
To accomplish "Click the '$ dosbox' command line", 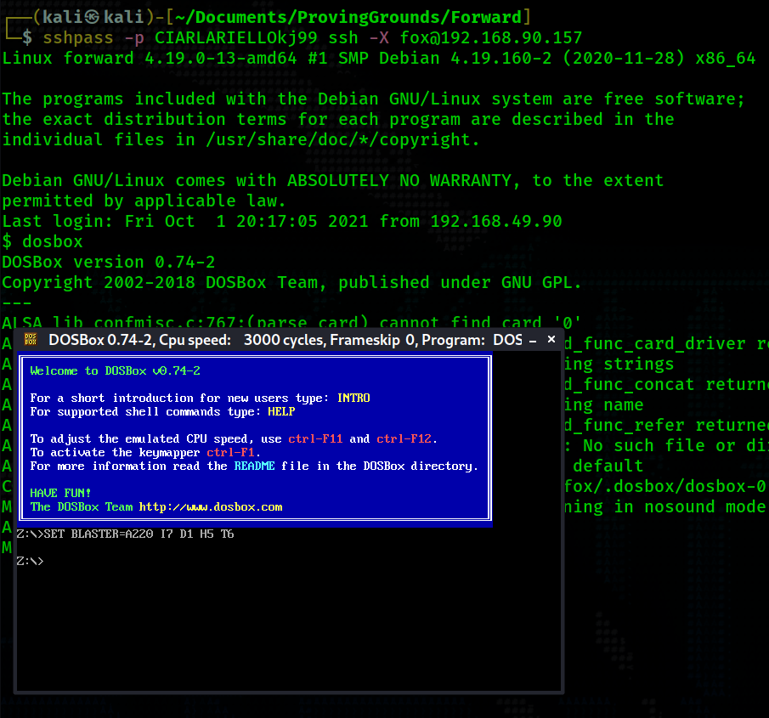I will click(42, 242).
